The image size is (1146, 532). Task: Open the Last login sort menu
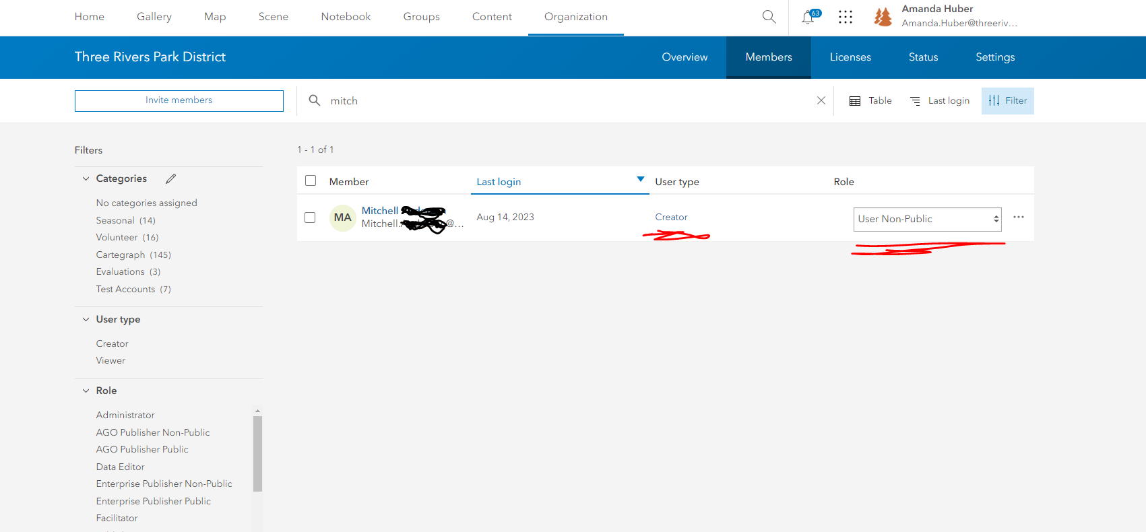(x=940, y=100)
